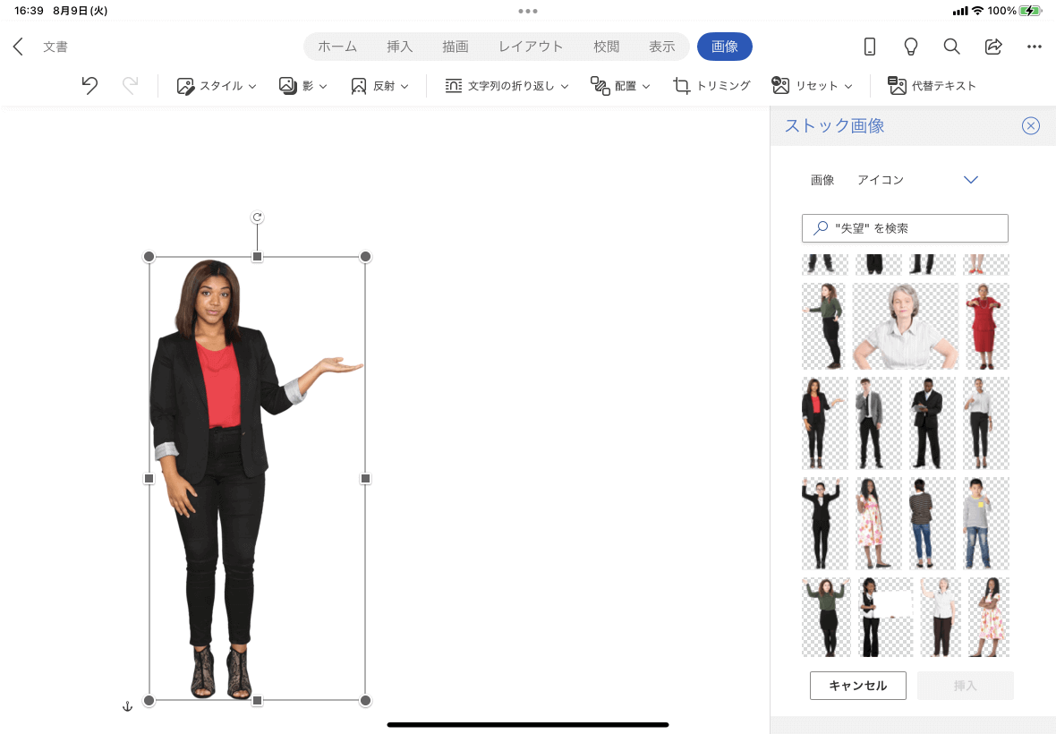Select the woman in red dress thumbnail
Viewport: 1056px width, 734px height.
[986, 326]
